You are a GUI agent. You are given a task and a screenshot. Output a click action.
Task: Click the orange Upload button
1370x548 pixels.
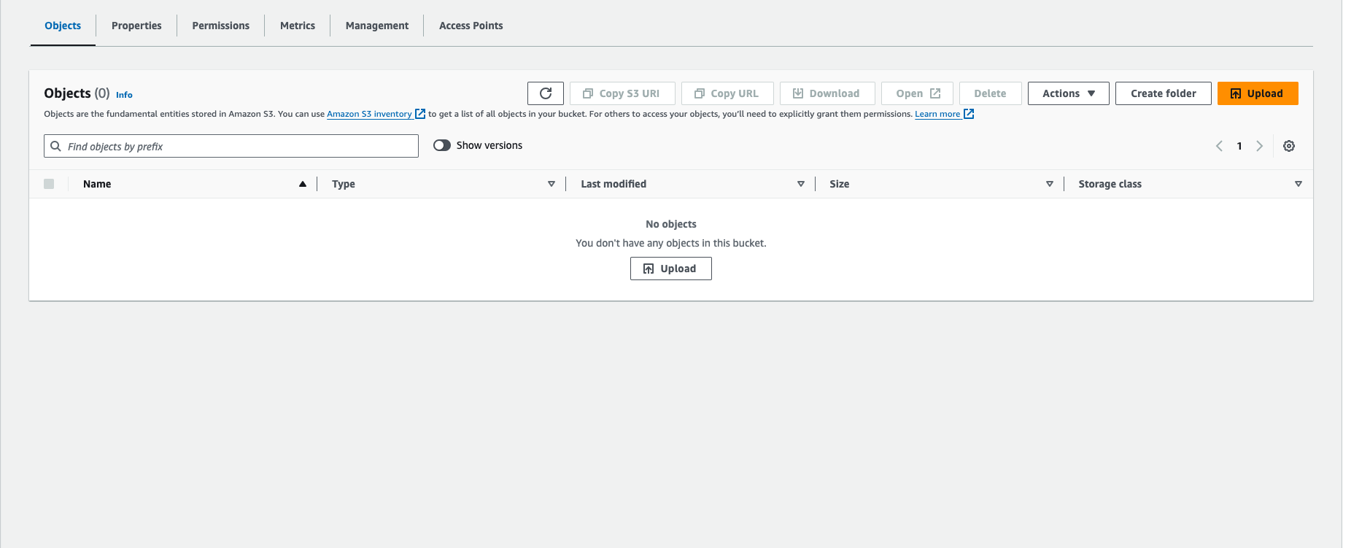[x=1257, y=93]
